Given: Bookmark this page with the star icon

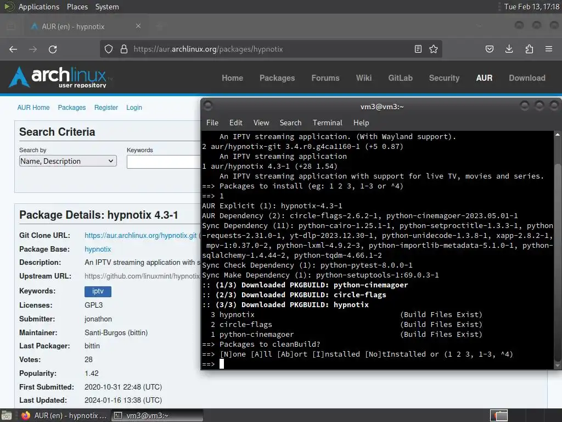Looking at the screenshot, I should coord(434,49).
